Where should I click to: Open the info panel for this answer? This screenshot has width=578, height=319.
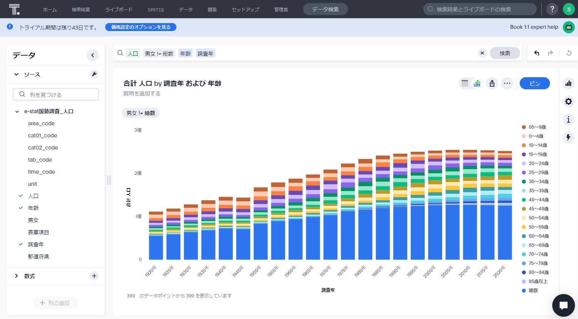click(568, 120)
